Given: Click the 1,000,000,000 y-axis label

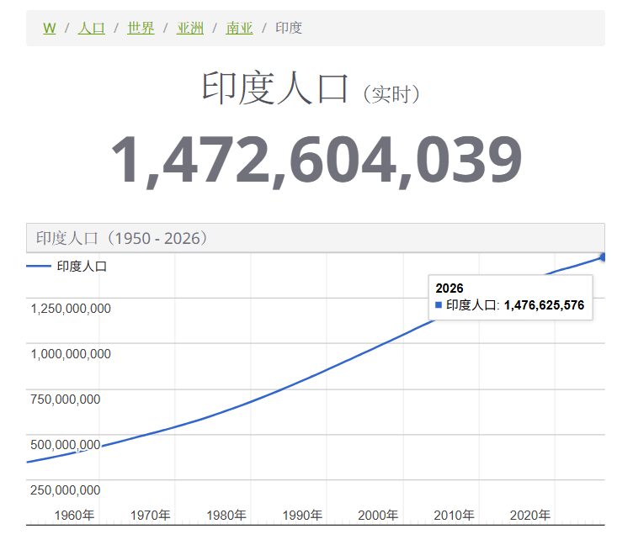Looking at the screenshot, I should (x=71, y=354).
